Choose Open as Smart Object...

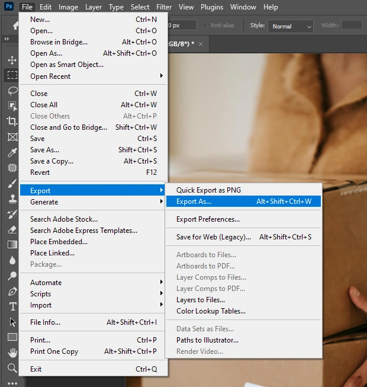pos(93,65)
